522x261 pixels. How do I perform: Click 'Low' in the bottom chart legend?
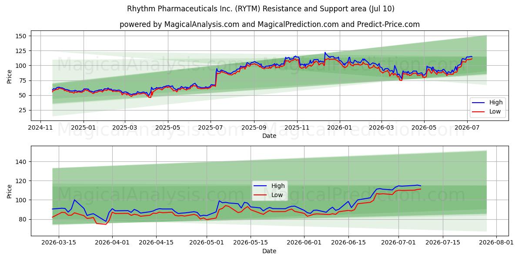click(x=277, y=195)
